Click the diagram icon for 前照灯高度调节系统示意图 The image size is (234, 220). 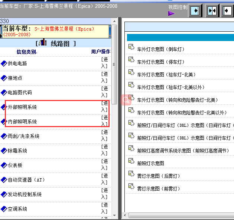[x=131, y=148]
